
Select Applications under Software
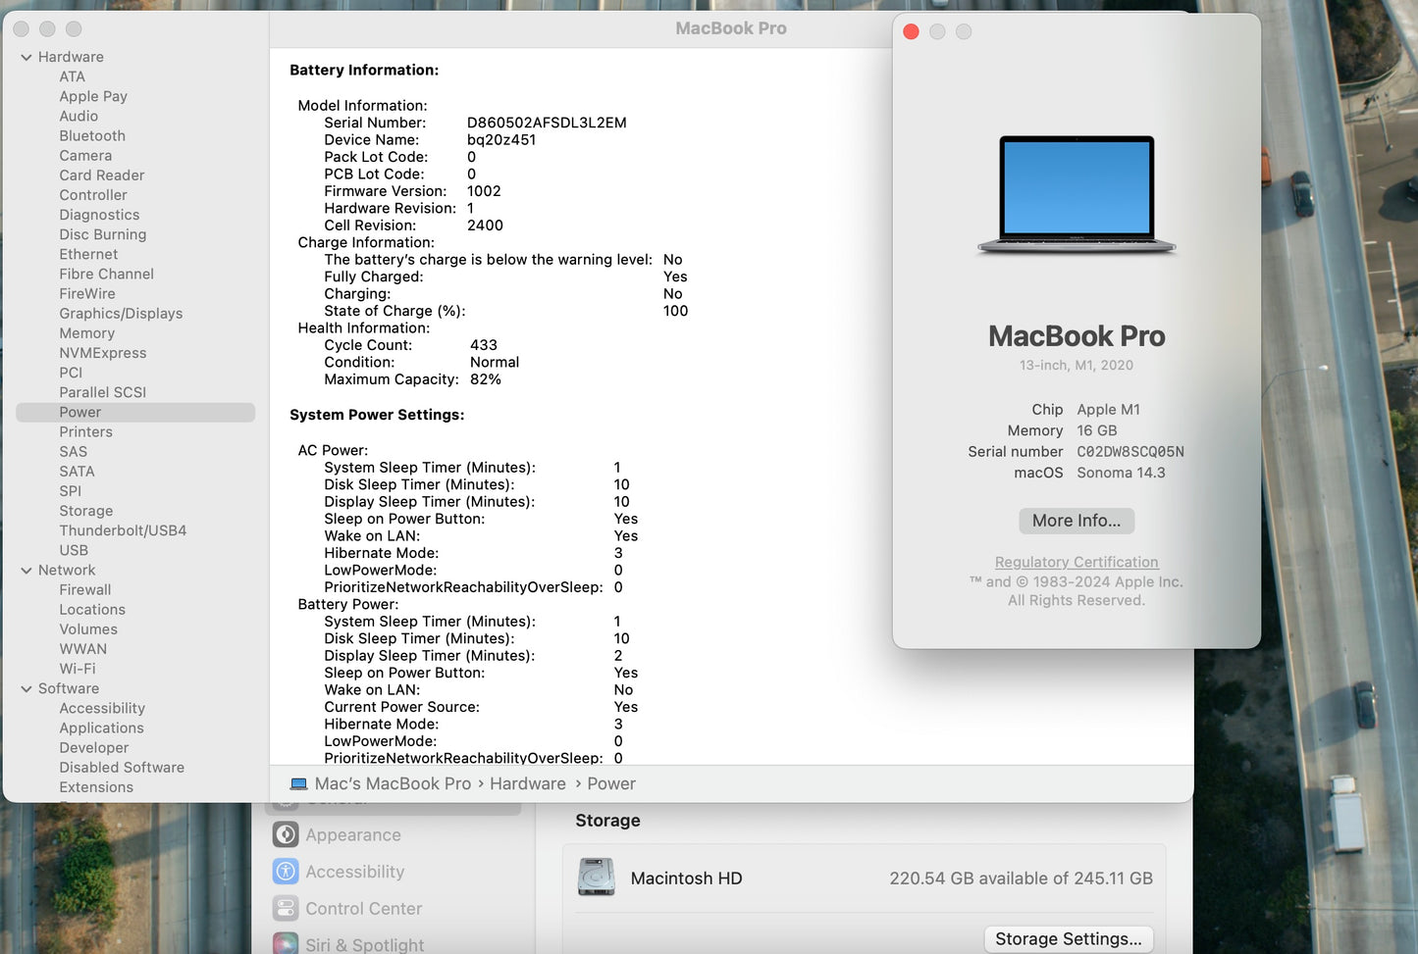(x=102, y=728)
